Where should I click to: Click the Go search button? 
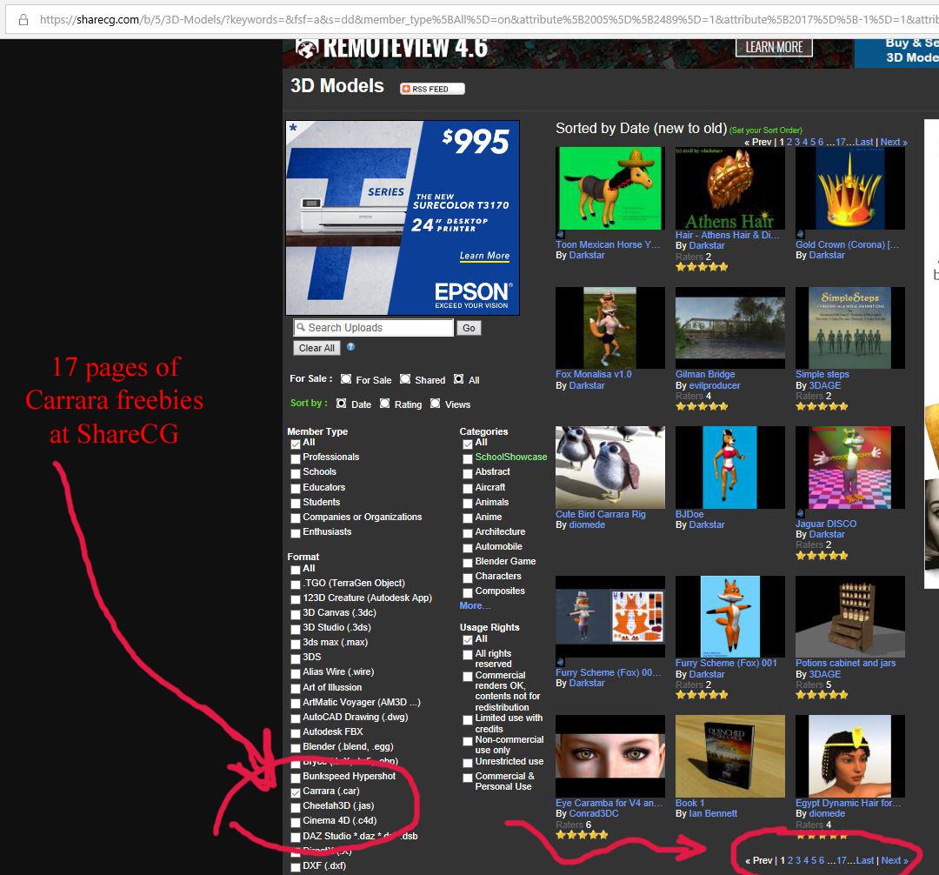pyautogui.click(x=469, y=328)
